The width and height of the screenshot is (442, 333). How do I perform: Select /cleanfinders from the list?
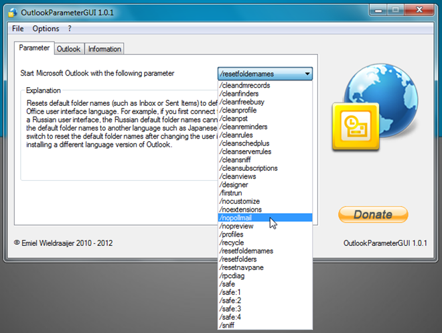(x=265, y=94)
